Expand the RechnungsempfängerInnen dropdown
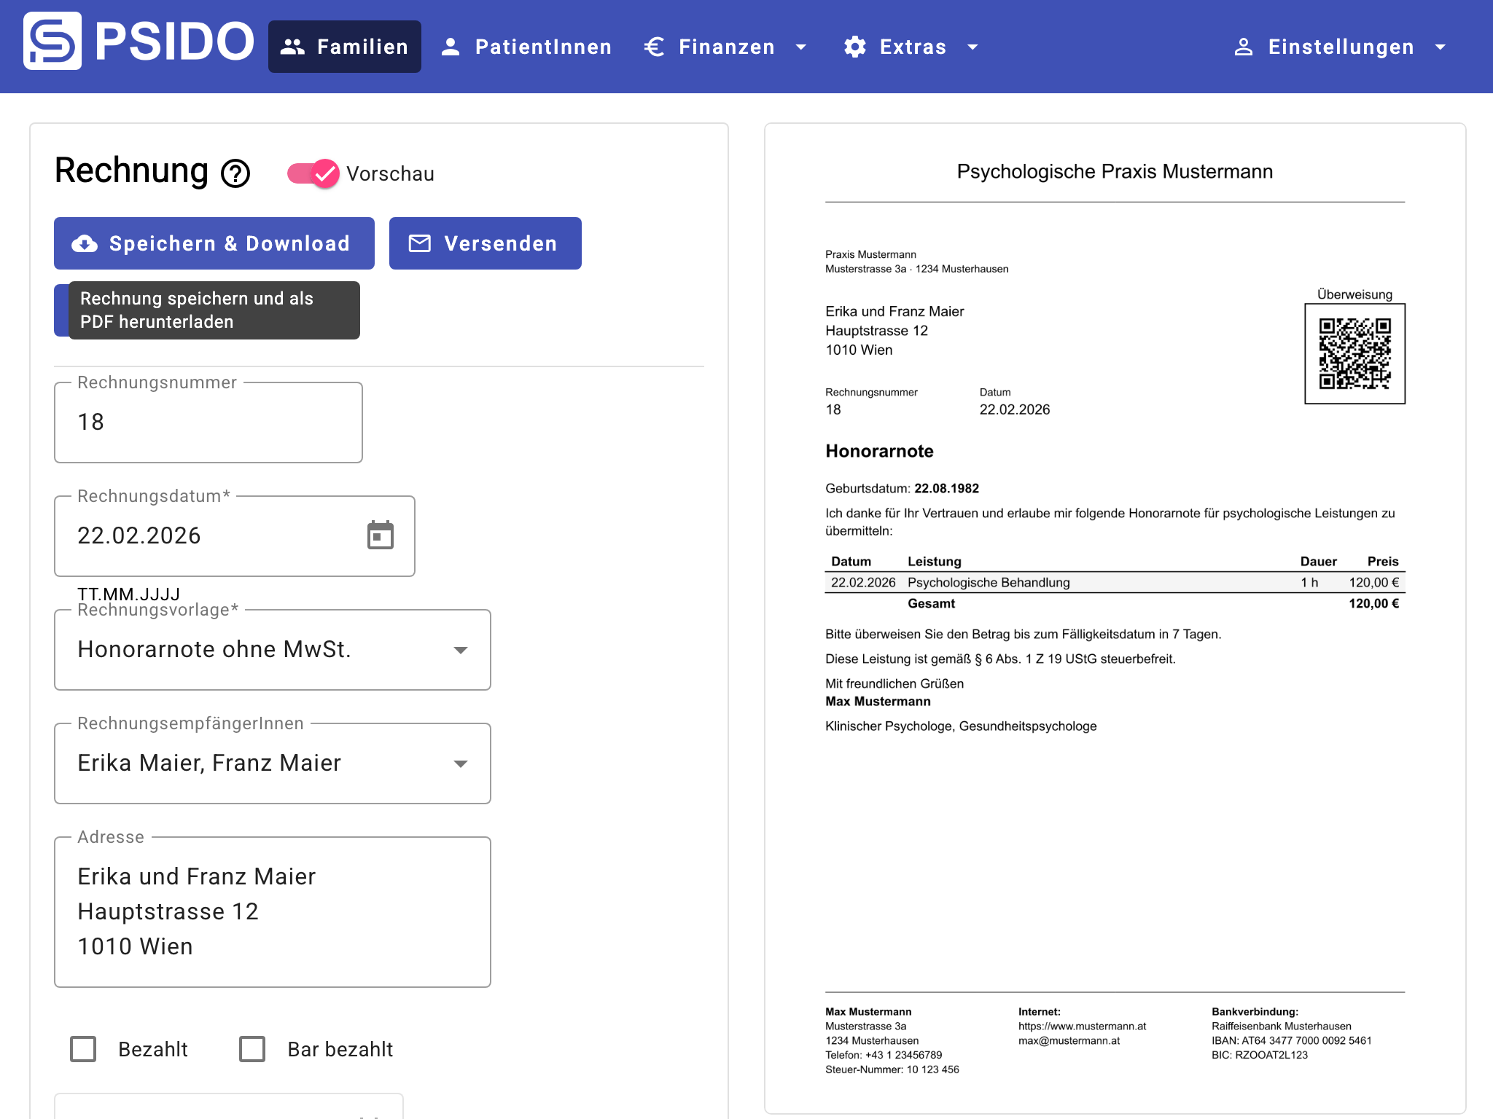The image size is (1493, 1119). click(x=272, y=763)
